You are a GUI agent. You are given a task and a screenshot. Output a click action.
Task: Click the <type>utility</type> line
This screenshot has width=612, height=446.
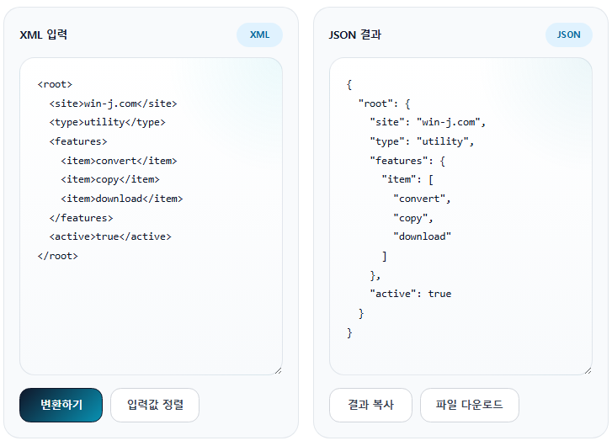click(107, 122)
